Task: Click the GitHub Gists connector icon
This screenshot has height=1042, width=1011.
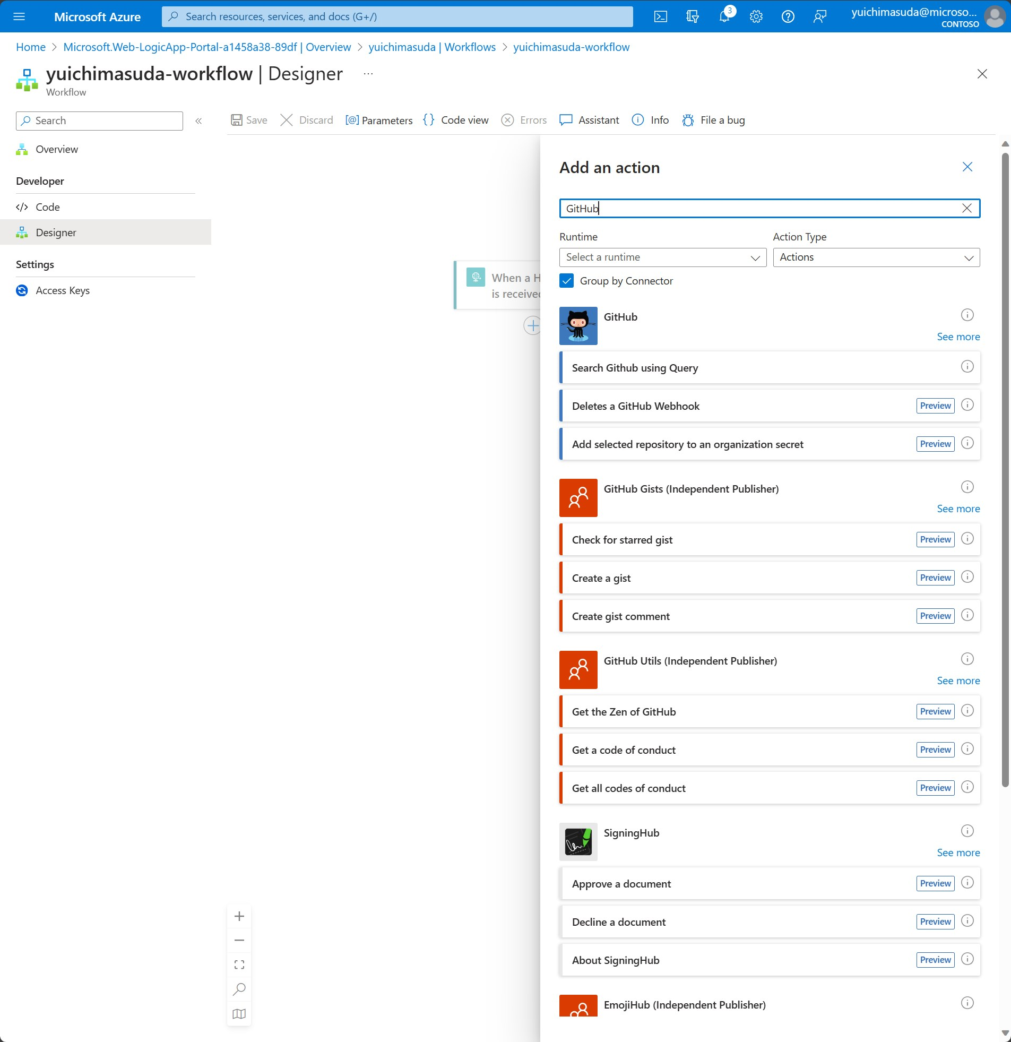Action: pyautogui.click(x=578, y=497)
